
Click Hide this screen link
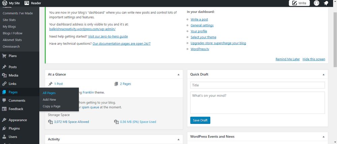pos(314,59)
